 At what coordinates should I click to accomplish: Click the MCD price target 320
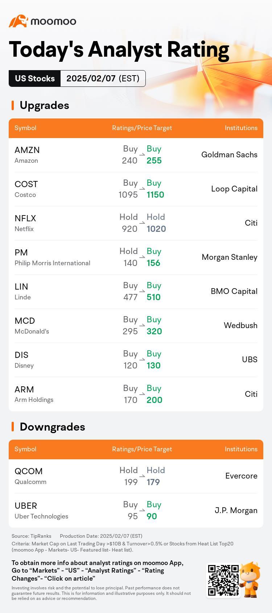(154, 331)
